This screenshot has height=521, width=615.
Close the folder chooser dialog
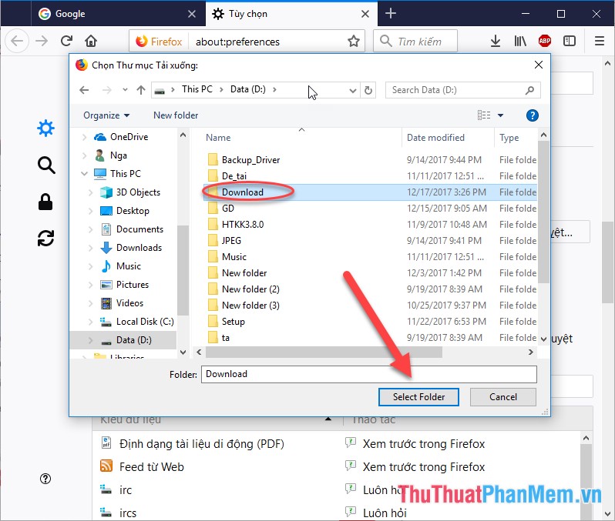(539, 65)
